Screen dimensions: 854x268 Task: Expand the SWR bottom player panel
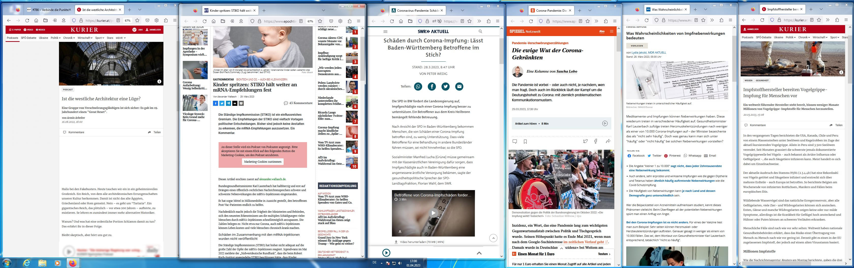479,253
